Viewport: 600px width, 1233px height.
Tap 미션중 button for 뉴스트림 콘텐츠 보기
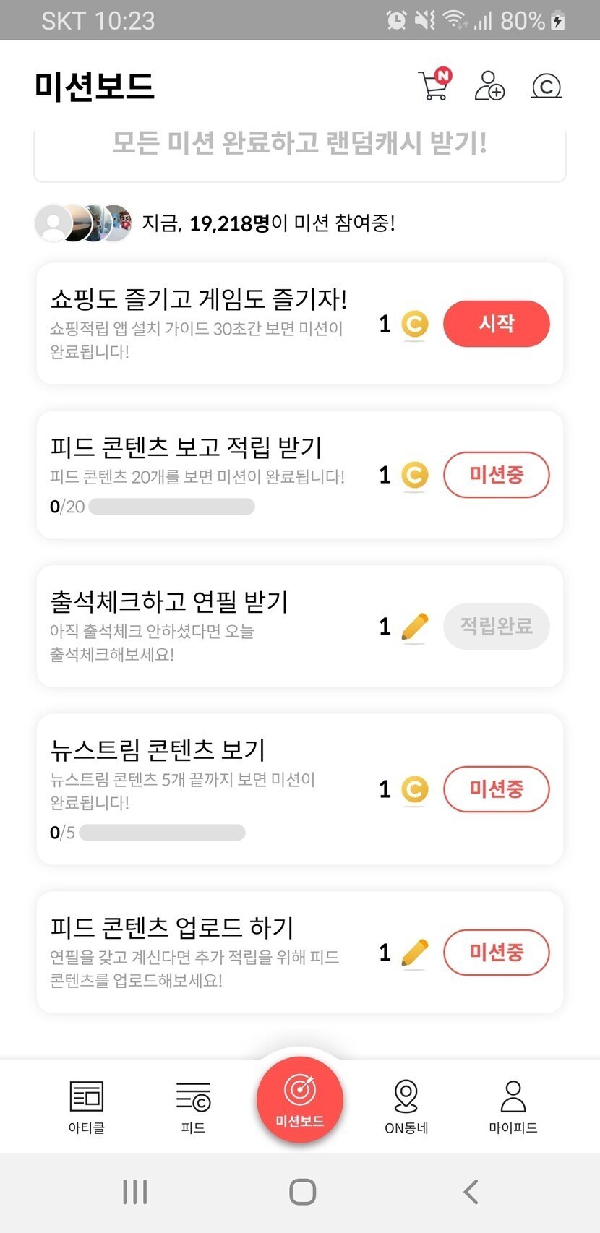(x=496, y=789)
